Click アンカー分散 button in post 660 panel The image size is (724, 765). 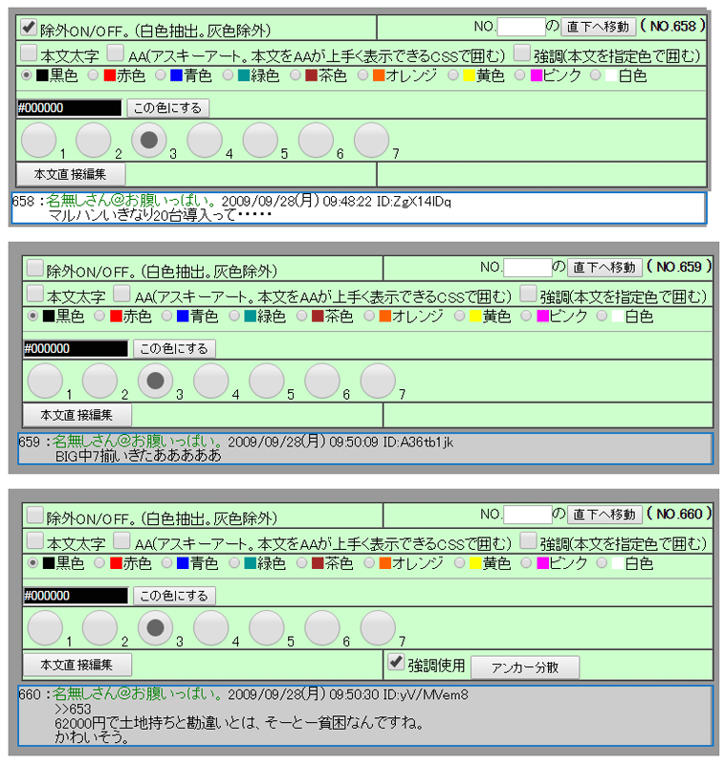(524, 667)
